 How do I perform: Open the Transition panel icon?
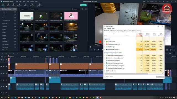(x=20, y=4)
